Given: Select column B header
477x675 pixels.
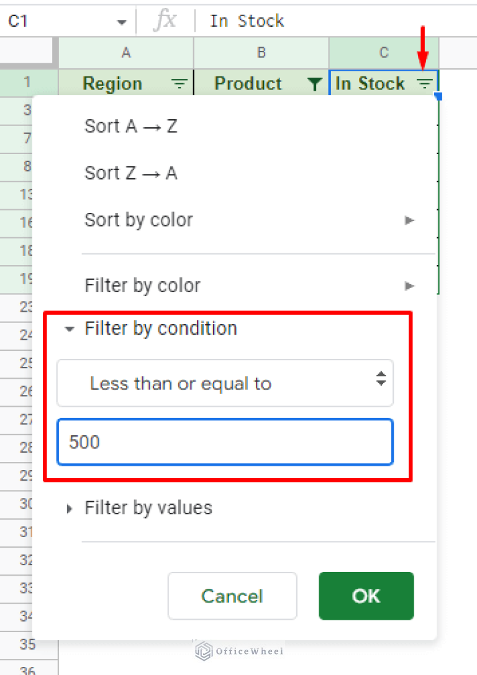Looking at the screenshot, I should click(261, 53).
